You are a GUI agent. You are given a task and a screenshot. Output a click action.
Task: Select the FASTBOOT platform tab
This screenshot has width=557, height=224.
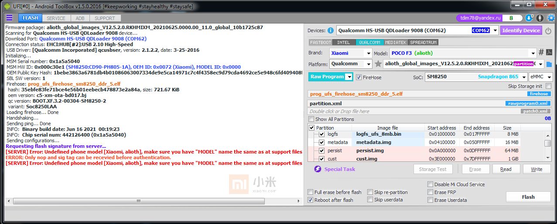(x=321, y=43)
